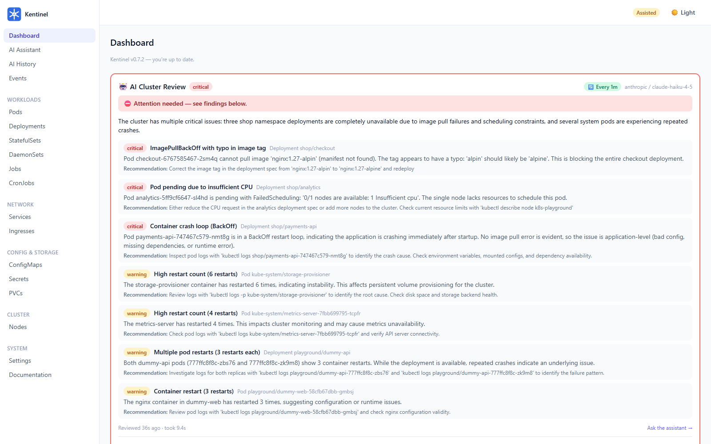
Task: Click anthropic / claude-haiku-4-5 model label
Action: pos(659,87)
